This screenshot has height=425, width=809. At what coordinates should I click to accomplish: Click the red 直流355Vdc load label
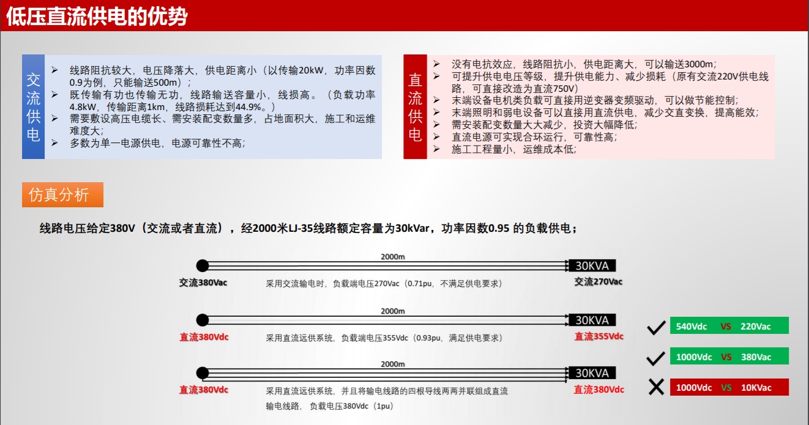[x=598, y=336]
